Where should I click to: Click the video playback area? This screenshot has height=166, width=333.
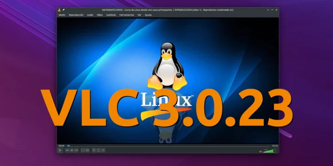coord(168,81)
